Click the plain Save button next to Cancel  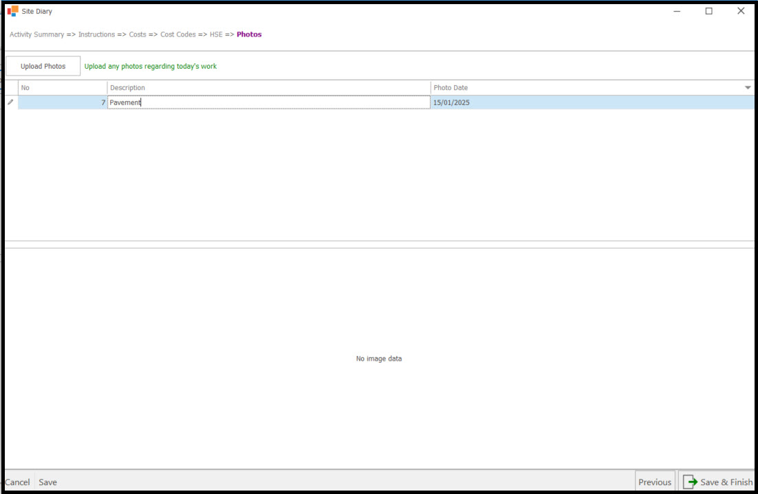[x=48, y=482]
